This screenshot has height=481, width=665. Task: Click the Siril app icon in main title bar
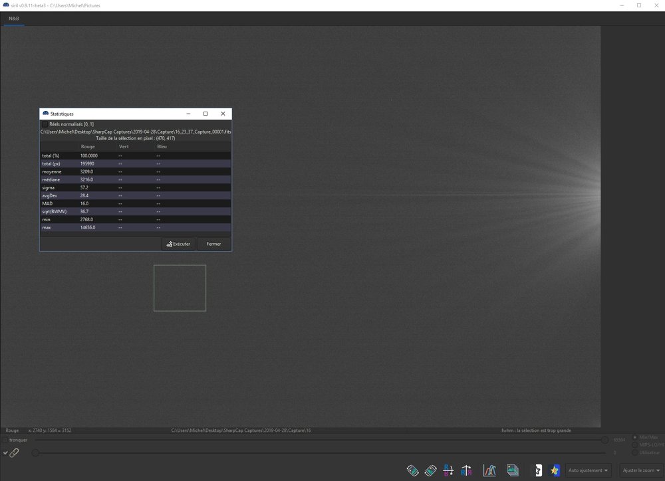tap(6, 5)
